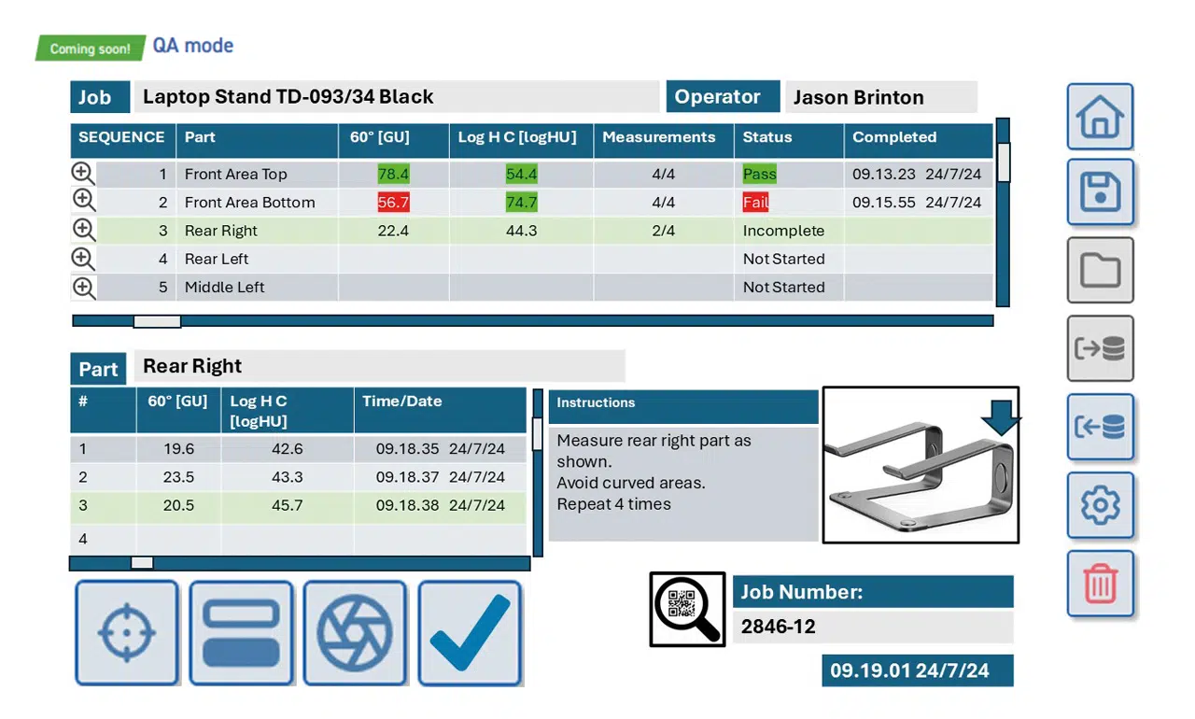Confirm with the blue checkmark button

pos(469,632)
